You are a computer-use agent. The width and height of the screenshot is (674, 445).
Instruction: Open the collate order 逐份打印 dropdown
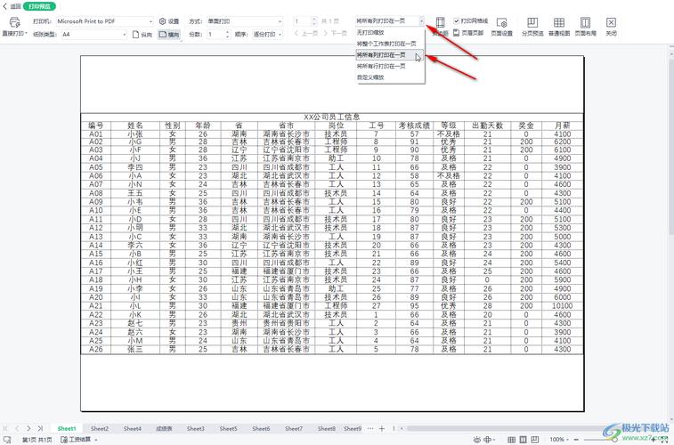[x=267, y=34]
